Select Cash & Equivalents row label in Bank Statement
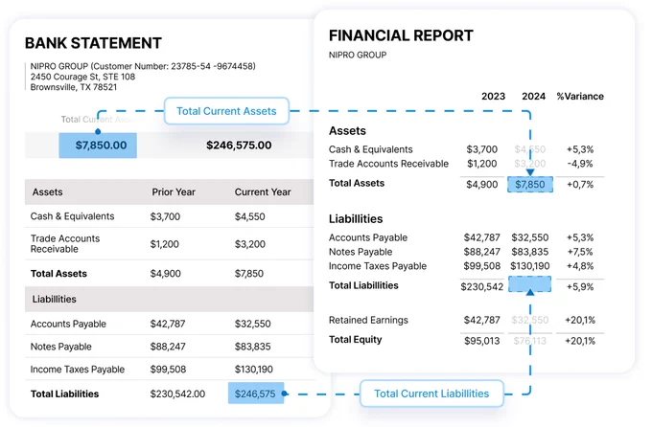This screenshot has width=652, height=427. point(72,216)
